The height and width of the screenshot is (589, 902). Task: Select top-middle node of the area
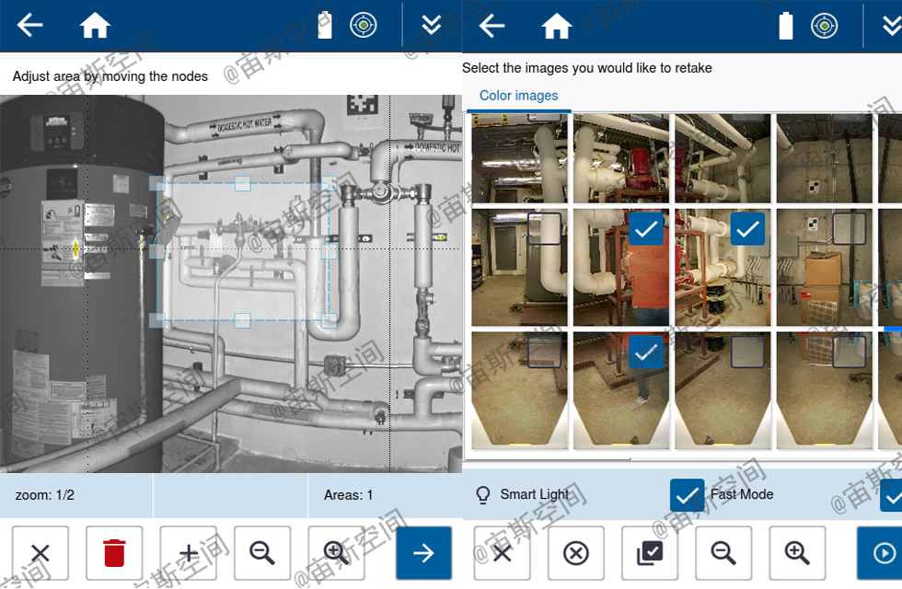tap(243, 183)
